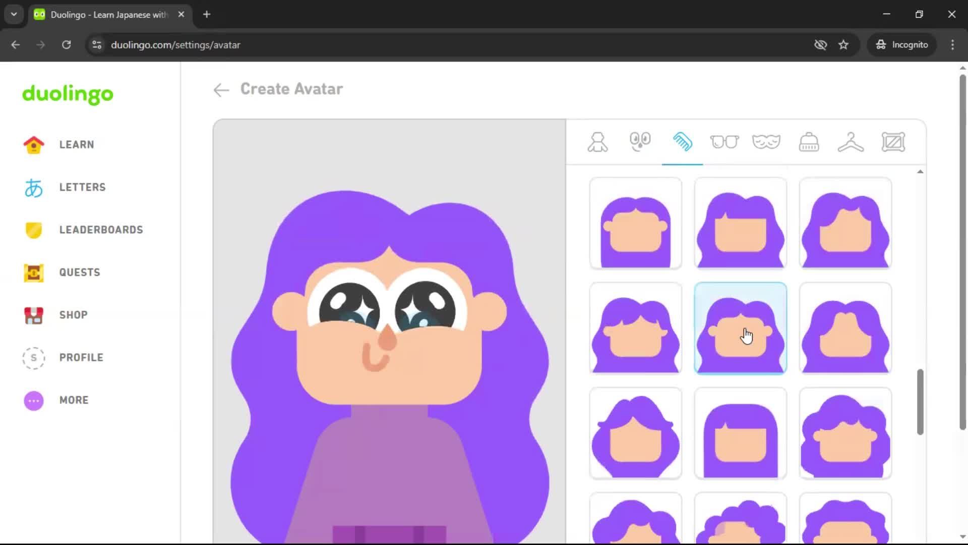Viewport: 968px width, 545px height.
Task: Open the background frame category
Action: tap(893, 142)
